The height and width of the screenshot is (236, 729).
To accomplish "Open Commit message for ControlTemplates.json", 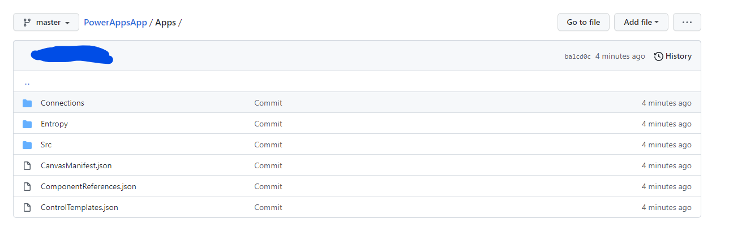I will pyautogui.click(x=268, y=207).
